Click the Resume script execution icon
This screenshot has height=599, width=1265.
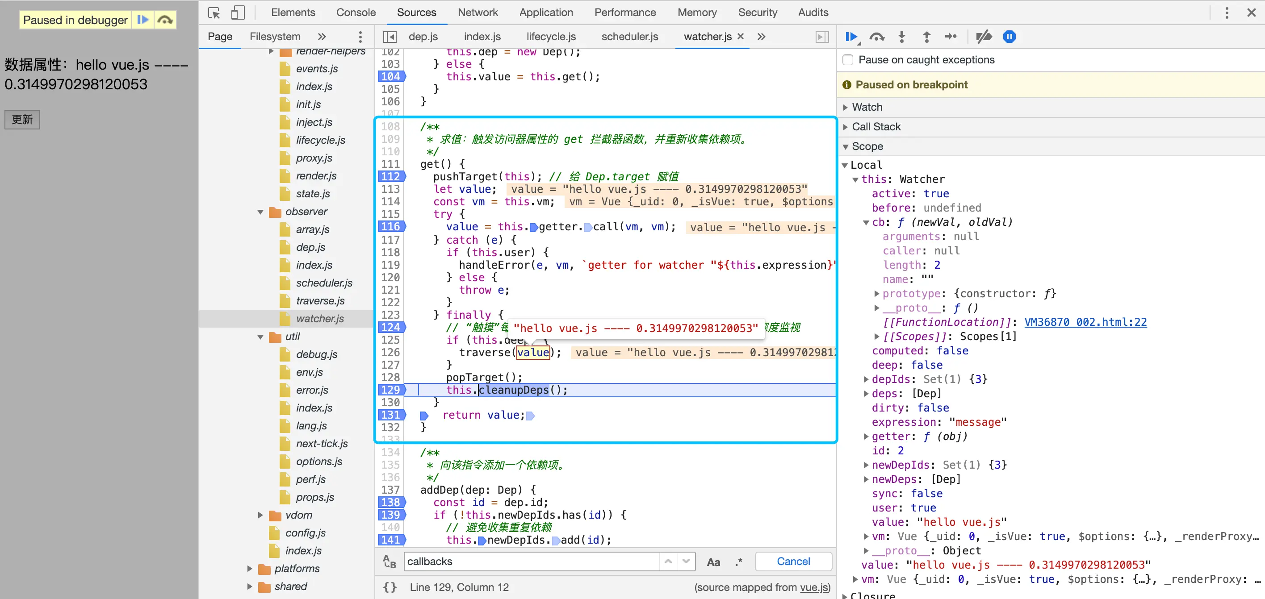851,37
